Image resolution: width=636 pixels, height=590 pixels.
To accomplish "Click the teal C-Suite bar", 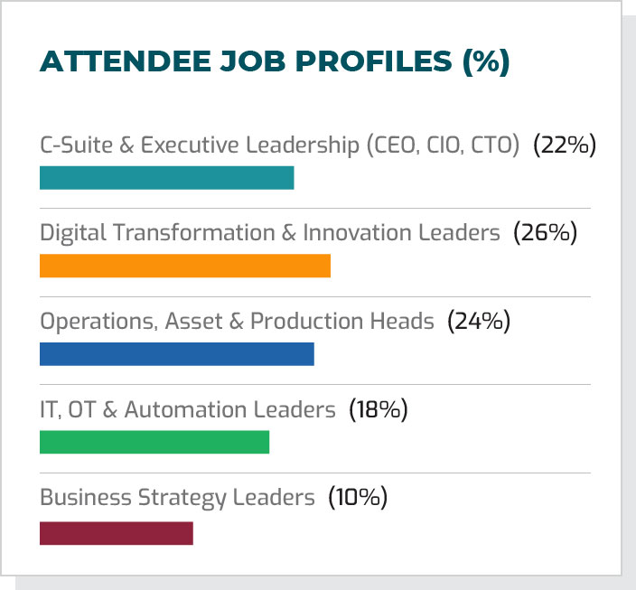I will (x=166, y=178).
